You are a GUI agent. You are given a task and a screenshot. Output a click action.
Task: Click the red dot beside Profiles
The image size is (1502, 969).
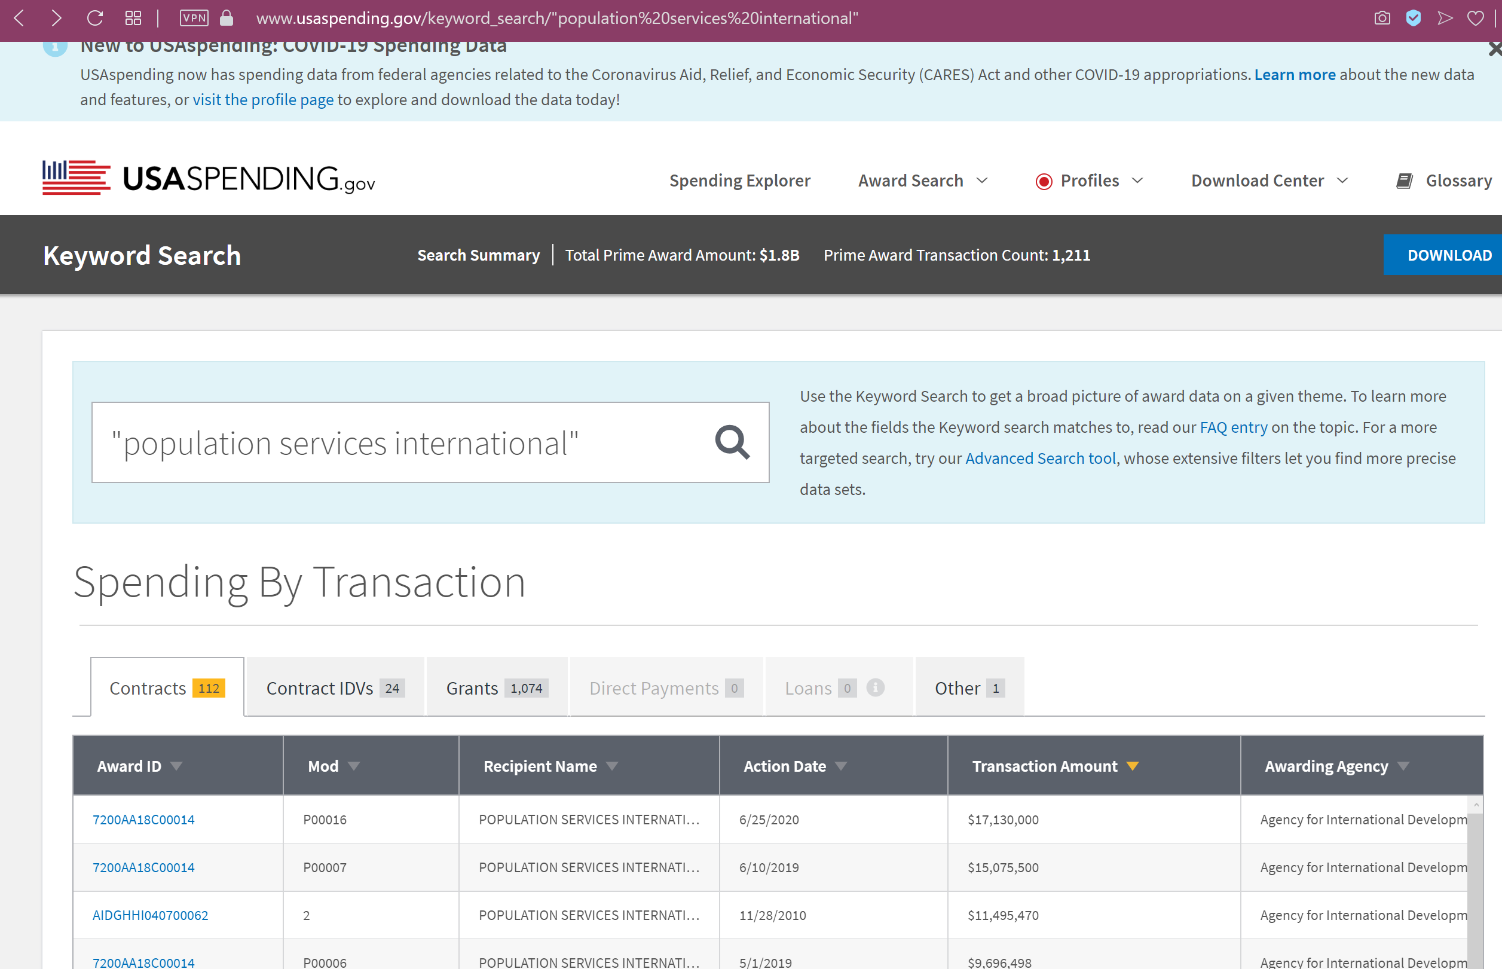click(1044, 182)
